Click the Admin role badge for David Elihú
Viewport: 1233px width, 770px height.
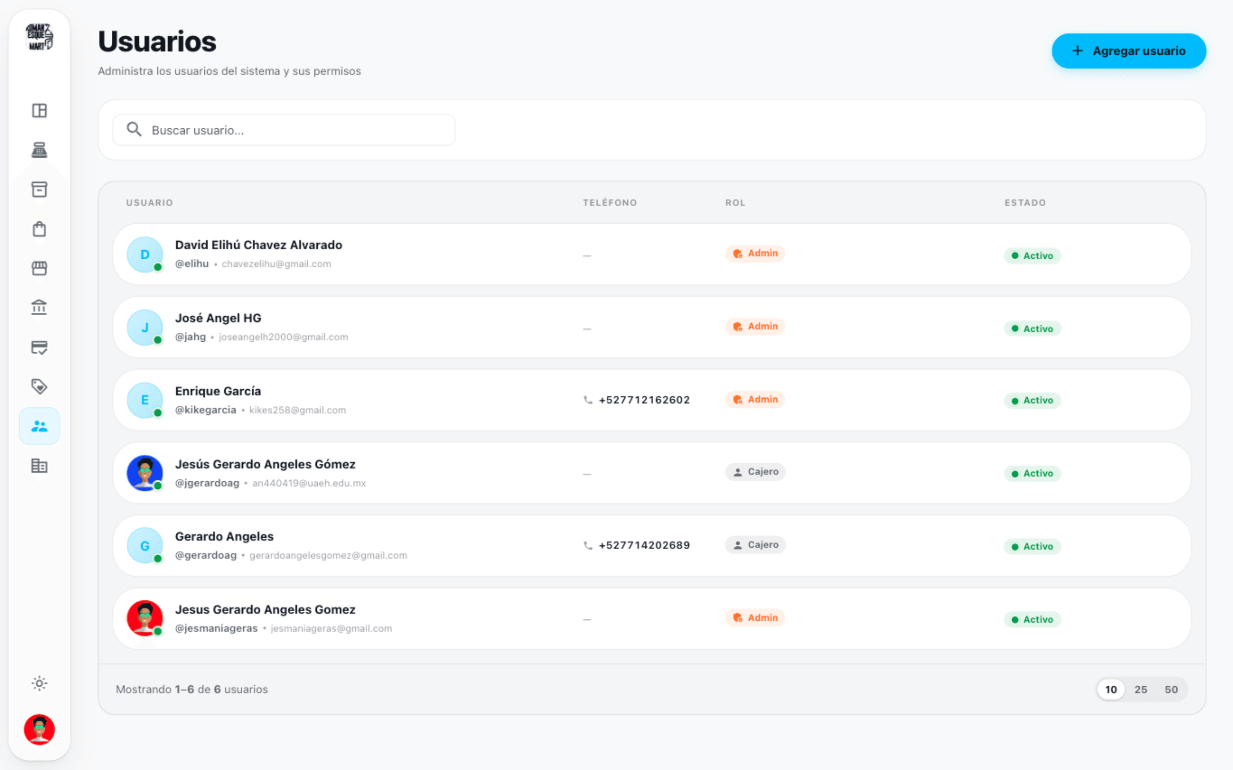(x=755, y=253)
